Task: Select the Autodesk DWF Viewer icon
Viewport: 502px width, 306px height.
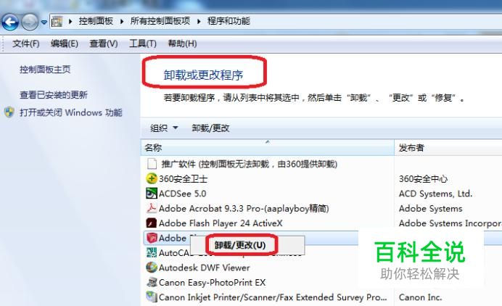Action: [x=151, y=268]
